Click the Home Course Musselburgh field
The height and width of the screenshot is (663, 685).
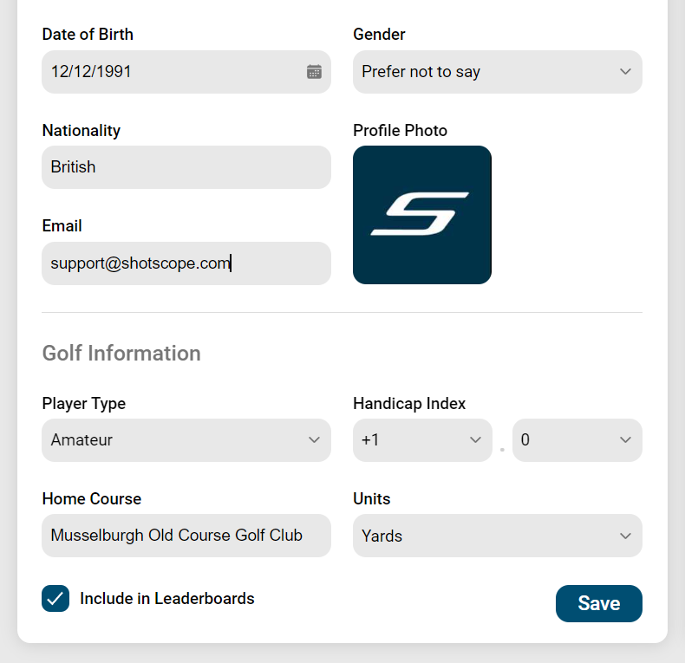click(x=186, y=536)
